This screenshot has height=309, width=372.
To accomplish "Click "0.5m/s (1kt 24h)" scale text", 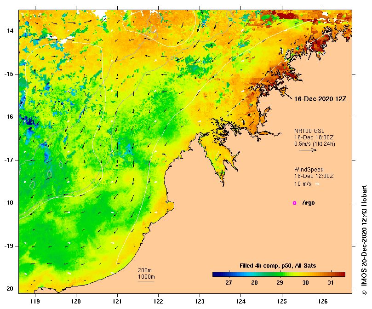I will pos(315,144).
